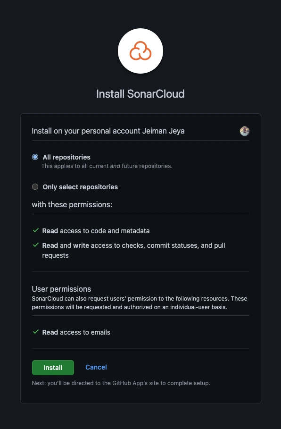Select the All repositories radio button
This screenshot has height=429, width=281.
point(35,157)
